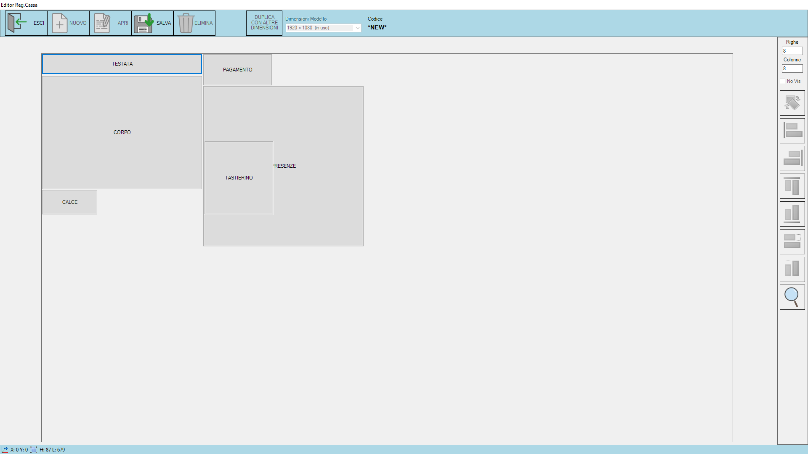Screen dimensions: 808x454
Task: Click the make same height icon
Action: [x=792, y=269]
